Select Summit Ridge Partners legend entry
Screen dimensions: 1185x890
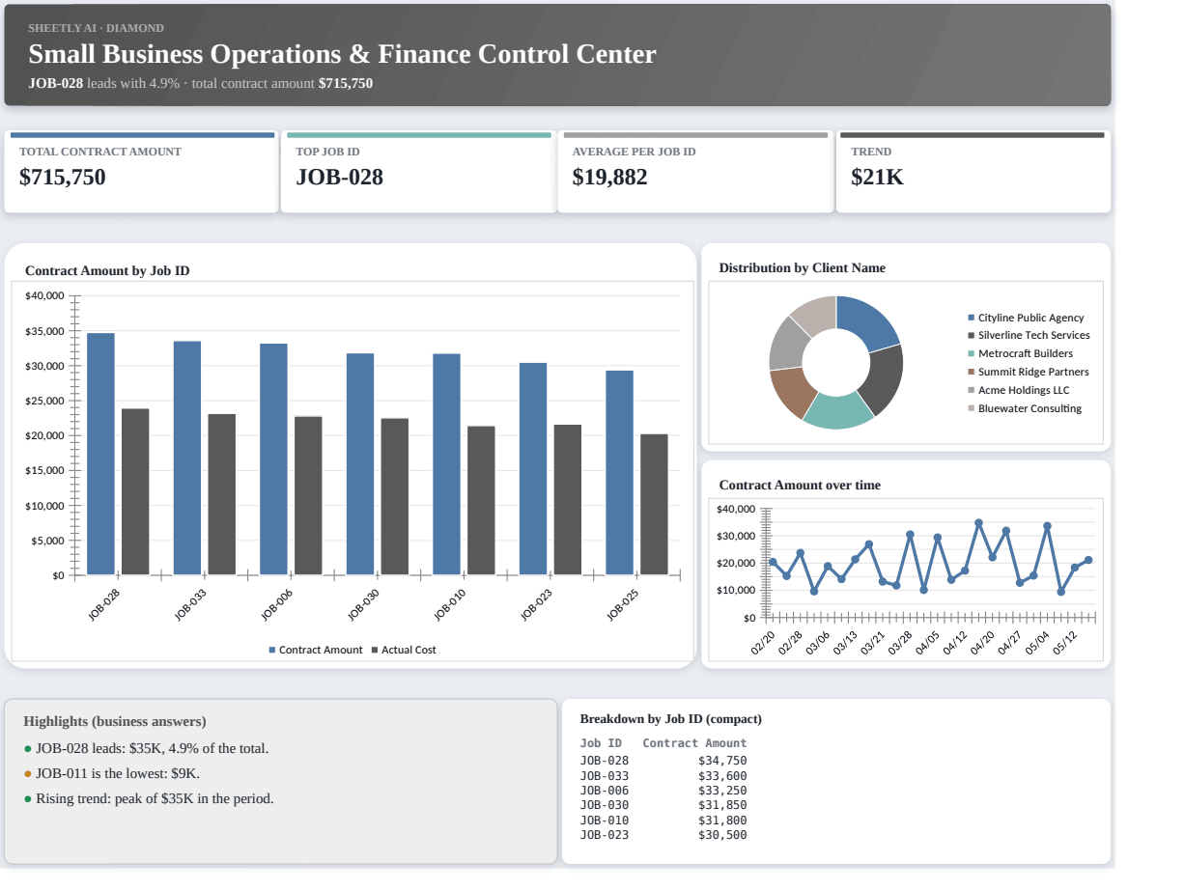click(1028, 372)
